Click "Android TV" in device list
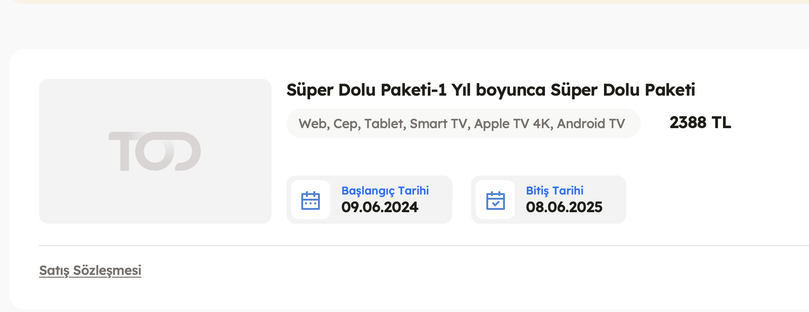The width and height of the screenshot is (809, 312). 591,124
